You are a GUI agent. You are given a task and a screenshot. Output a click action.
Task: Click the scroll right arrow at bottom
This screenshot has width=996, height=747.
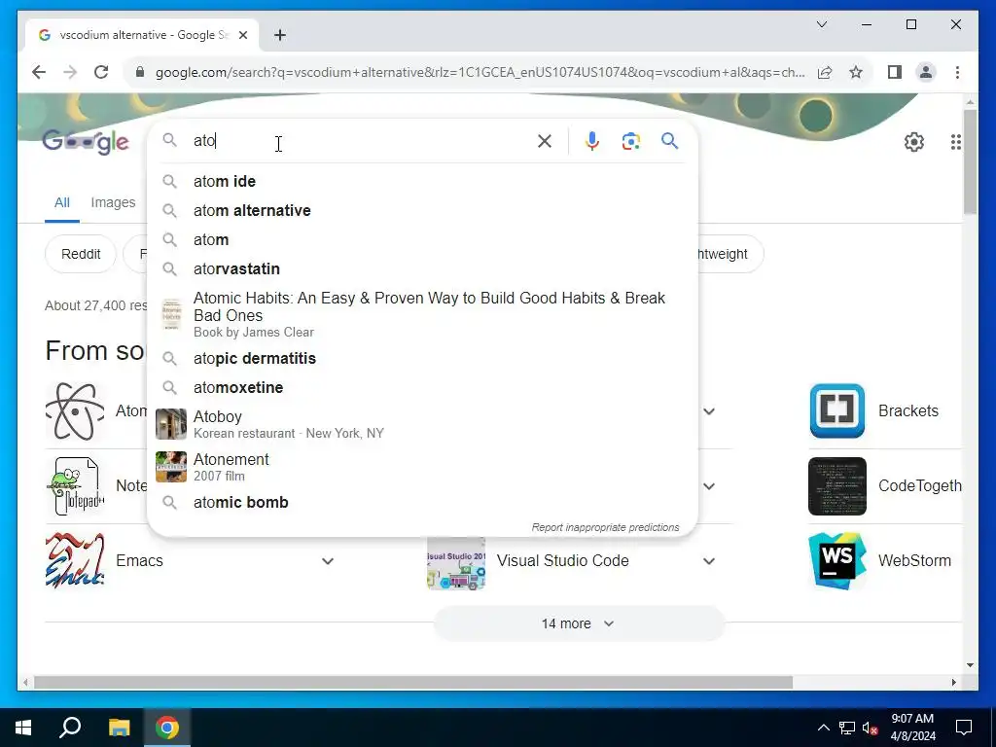[954, 683]
